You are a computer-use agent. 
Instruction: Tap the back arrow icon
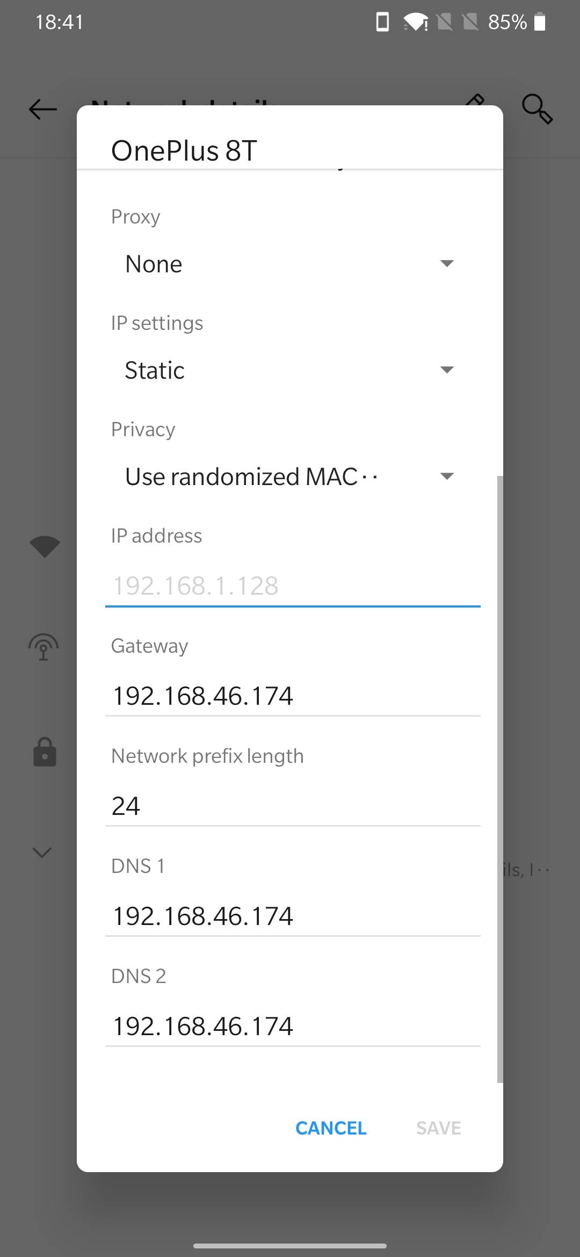(x=43, y=109)
